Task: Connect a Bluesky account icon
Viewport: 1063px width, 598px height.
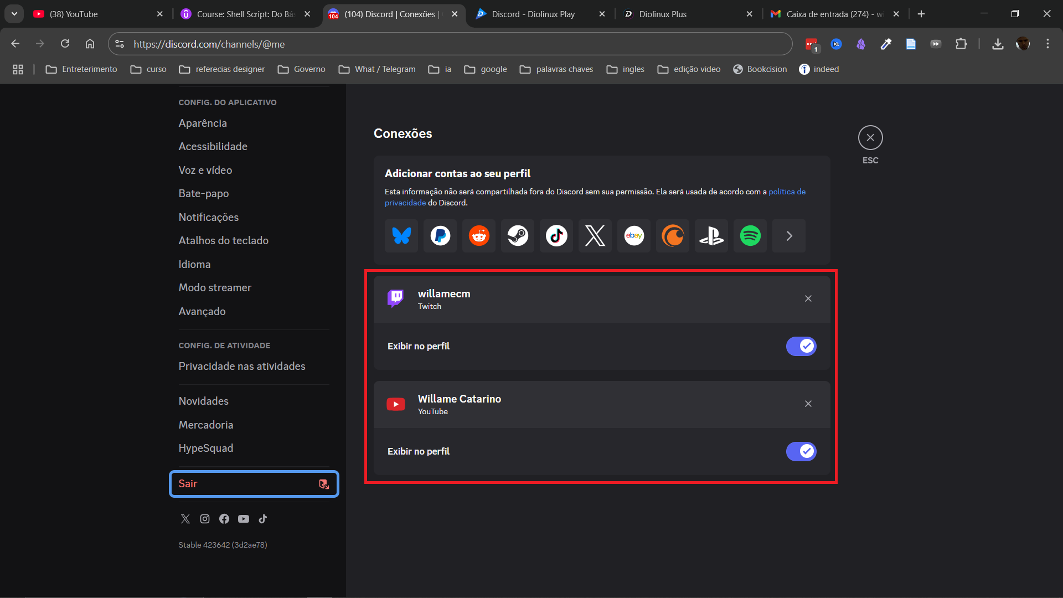Action: tap(401, 236)
